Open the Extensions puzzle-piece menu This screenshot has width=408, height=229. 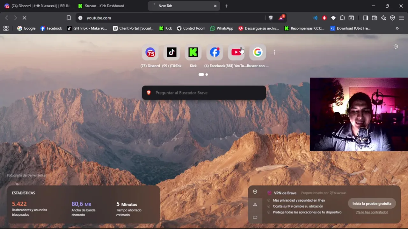click(342, 18)
